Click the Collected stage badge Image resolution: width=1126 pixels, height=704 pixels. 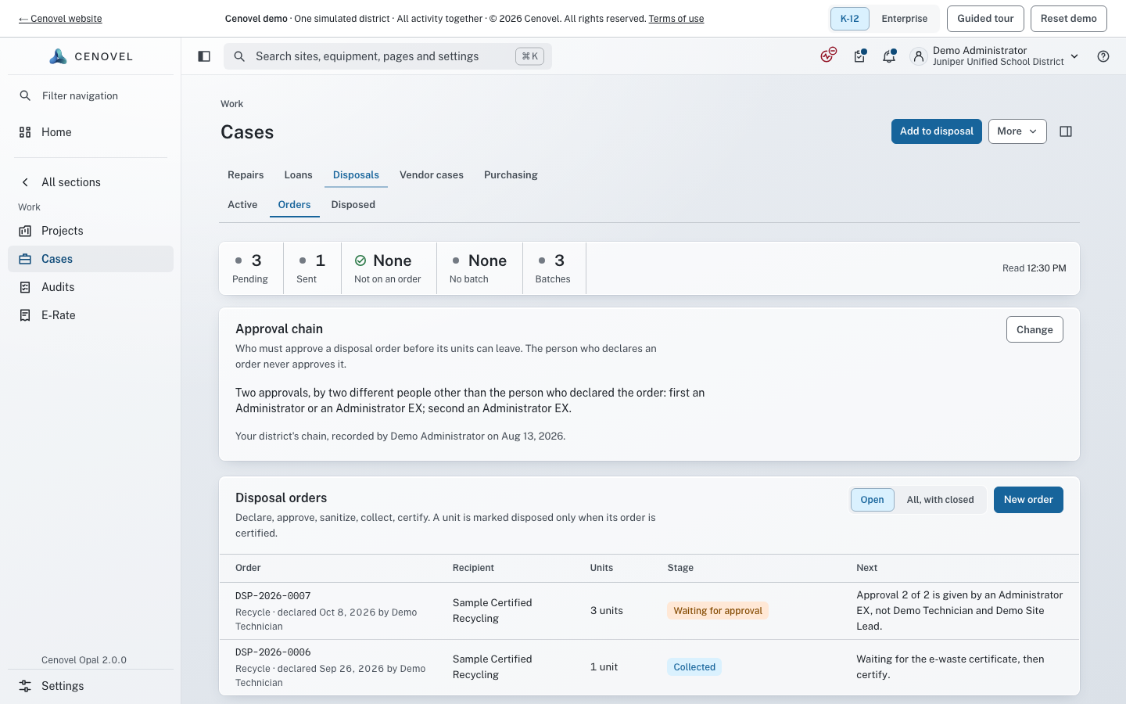(694, 667)
